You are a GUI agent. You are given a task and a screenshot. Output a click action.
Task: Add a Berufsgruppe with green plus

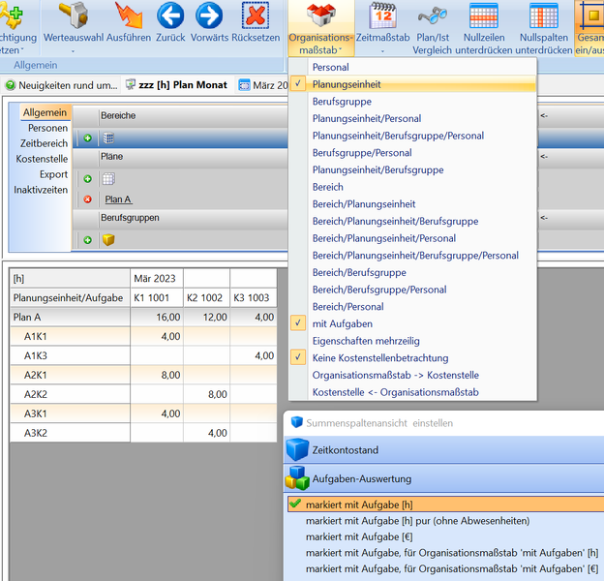tap(88, 239)
